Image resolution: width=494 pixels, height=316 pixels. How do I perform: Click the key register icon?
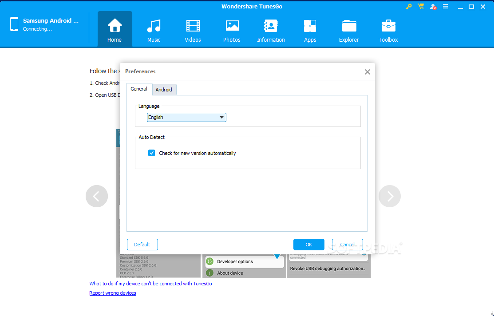409,6
